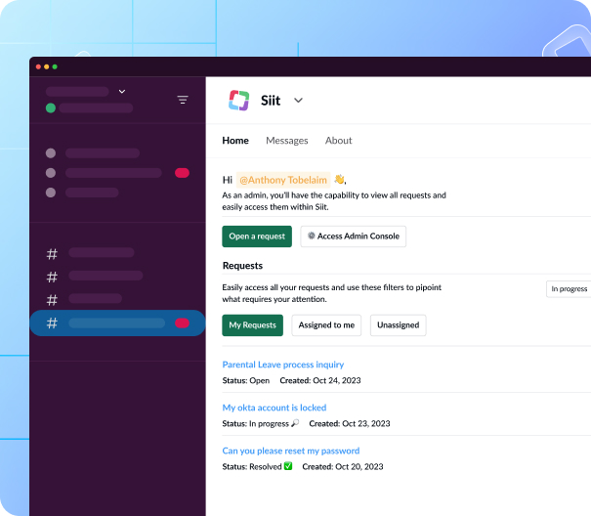Expand the Siit title dropdown chevron
Screen dimensions: 591x516
[298, 101]
